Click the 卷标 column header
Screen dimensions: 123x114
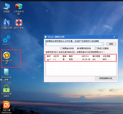[x=71, y=56]
